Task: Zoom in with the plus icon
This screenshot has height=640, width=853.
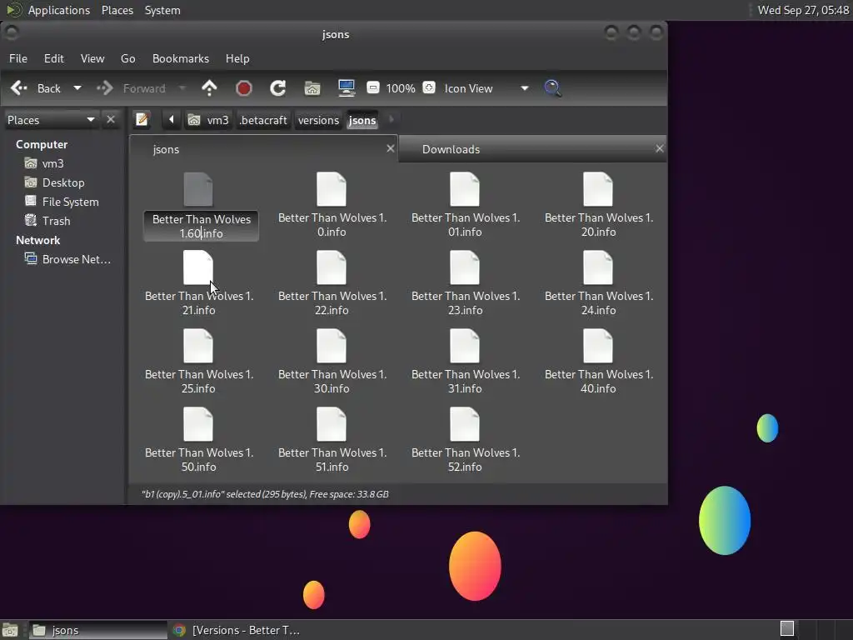Action: click(x=429, y=87)
